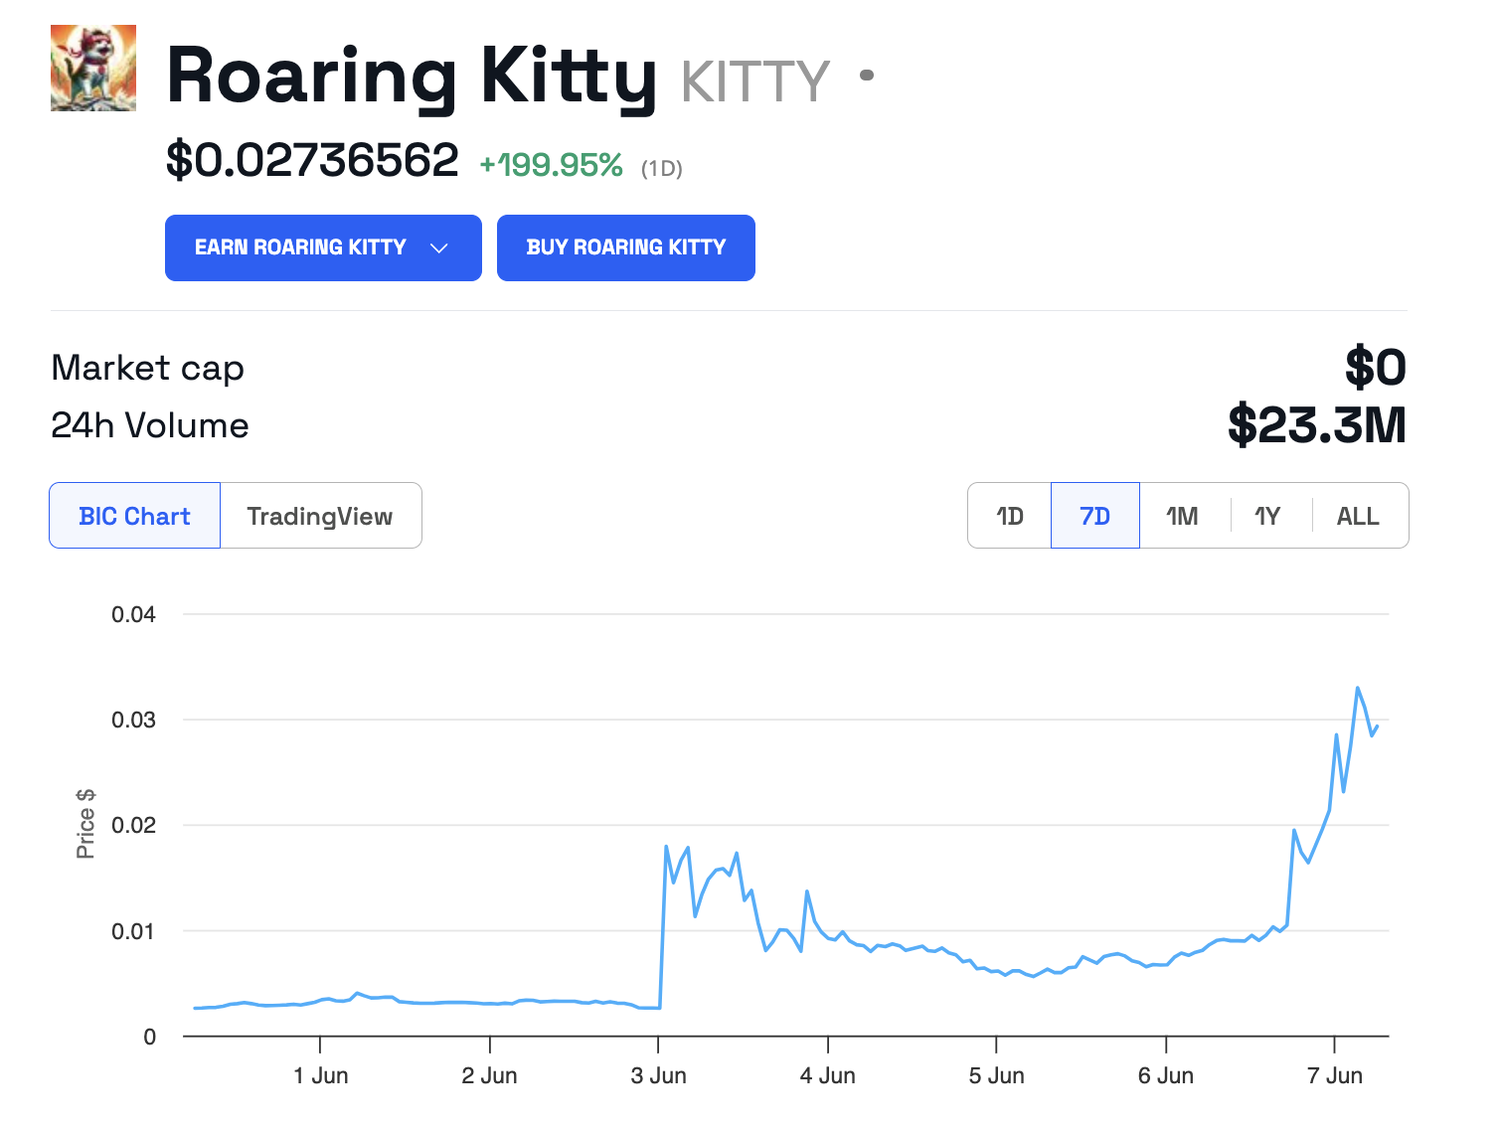Click the 0.04 price axis label
The height and width of the screenshot is (1129, 1499).
[133, 614]
